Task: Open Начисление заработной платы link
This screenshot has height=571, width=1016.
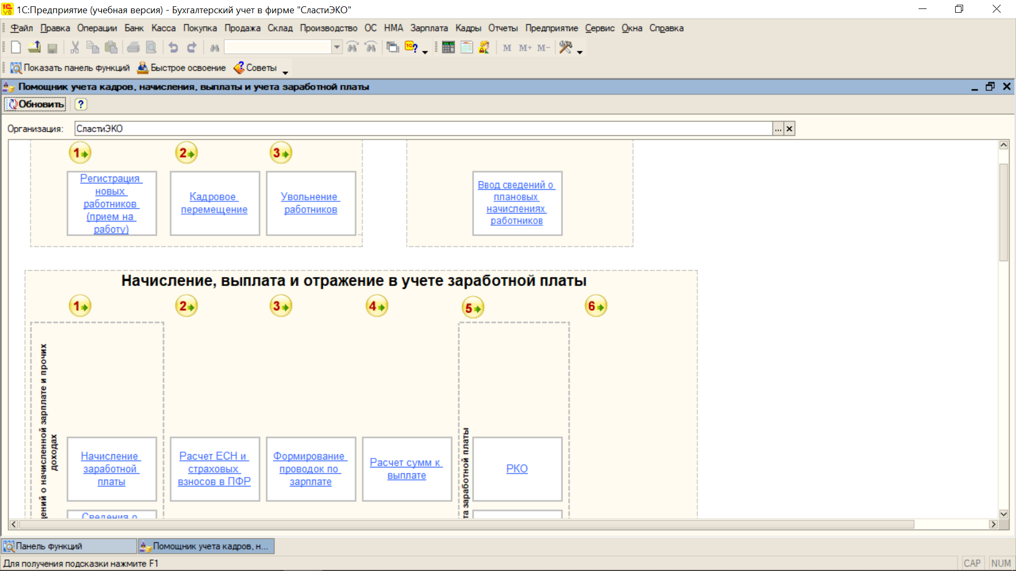Action: (111, 468)
